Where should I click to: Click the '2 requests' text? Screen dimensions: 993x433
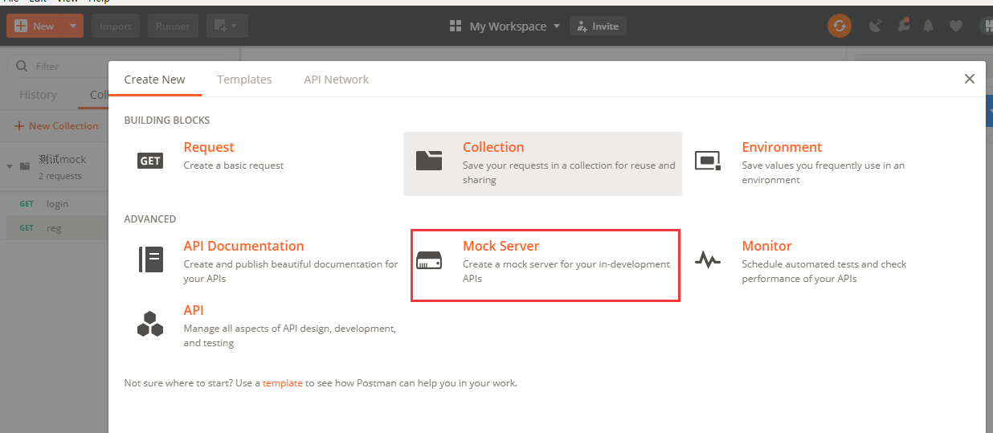(60, 176)
